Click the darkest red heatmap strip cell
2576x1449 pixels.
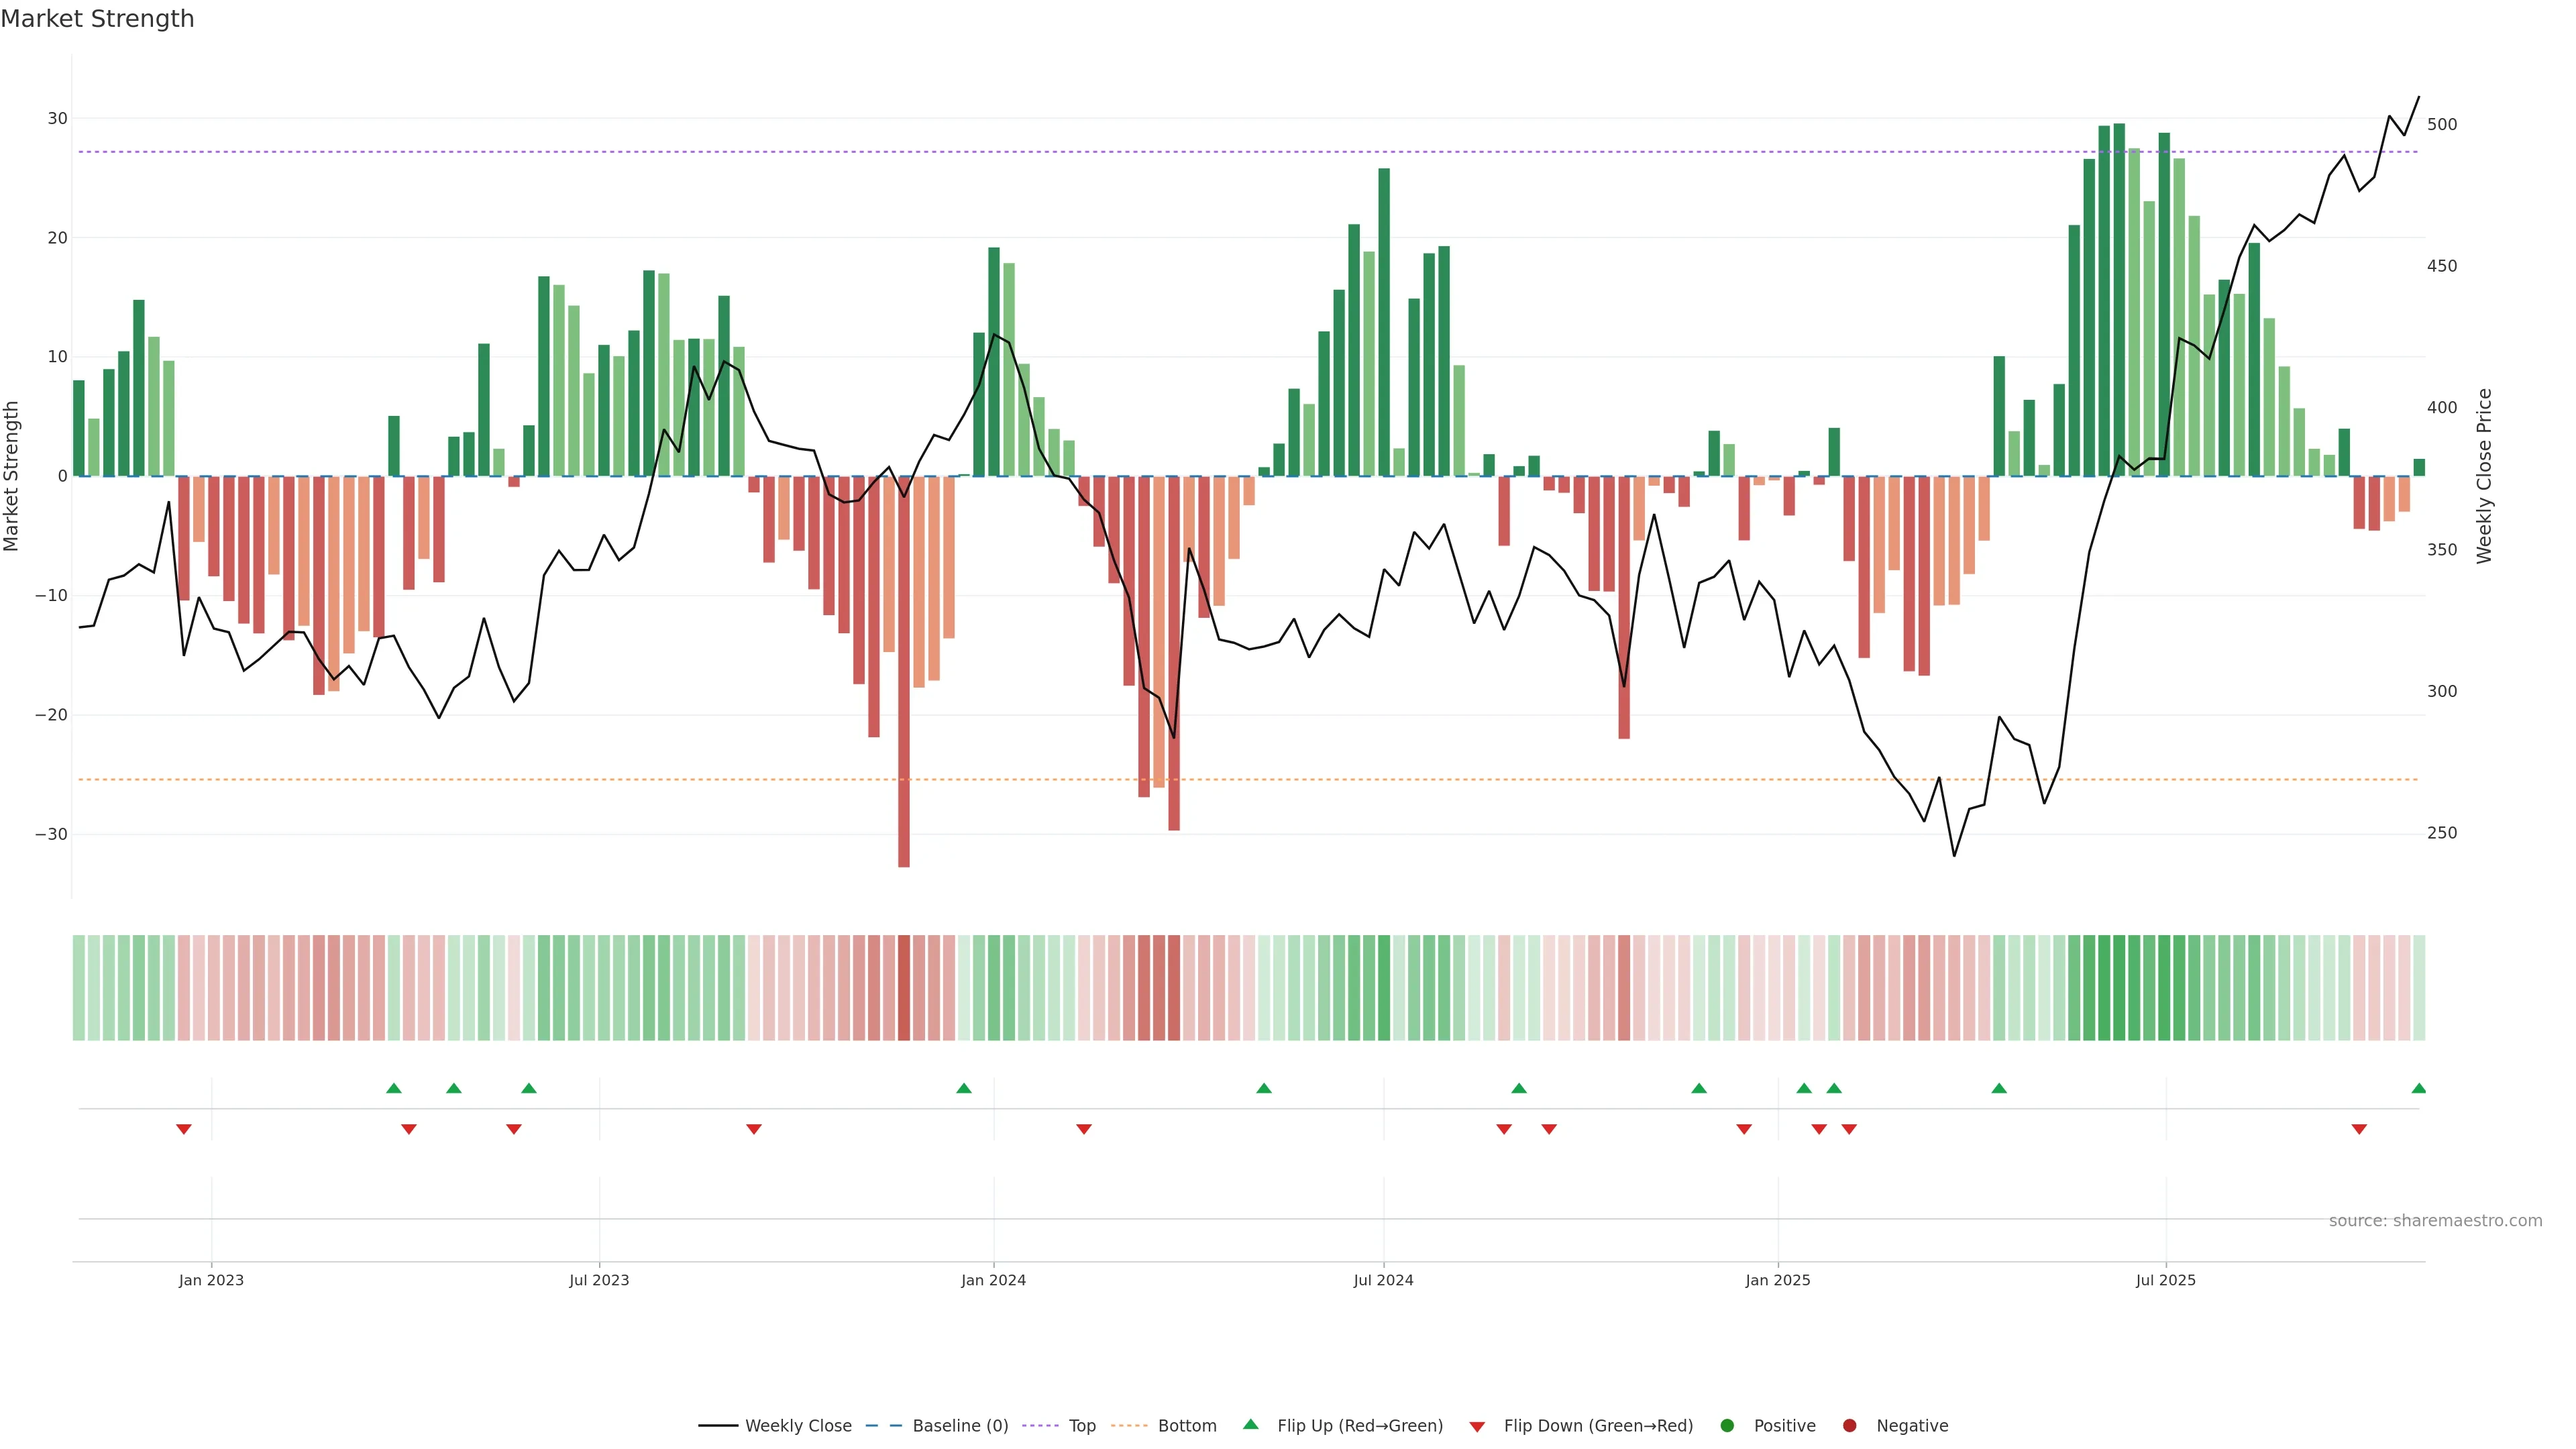(x=904, y=988)
